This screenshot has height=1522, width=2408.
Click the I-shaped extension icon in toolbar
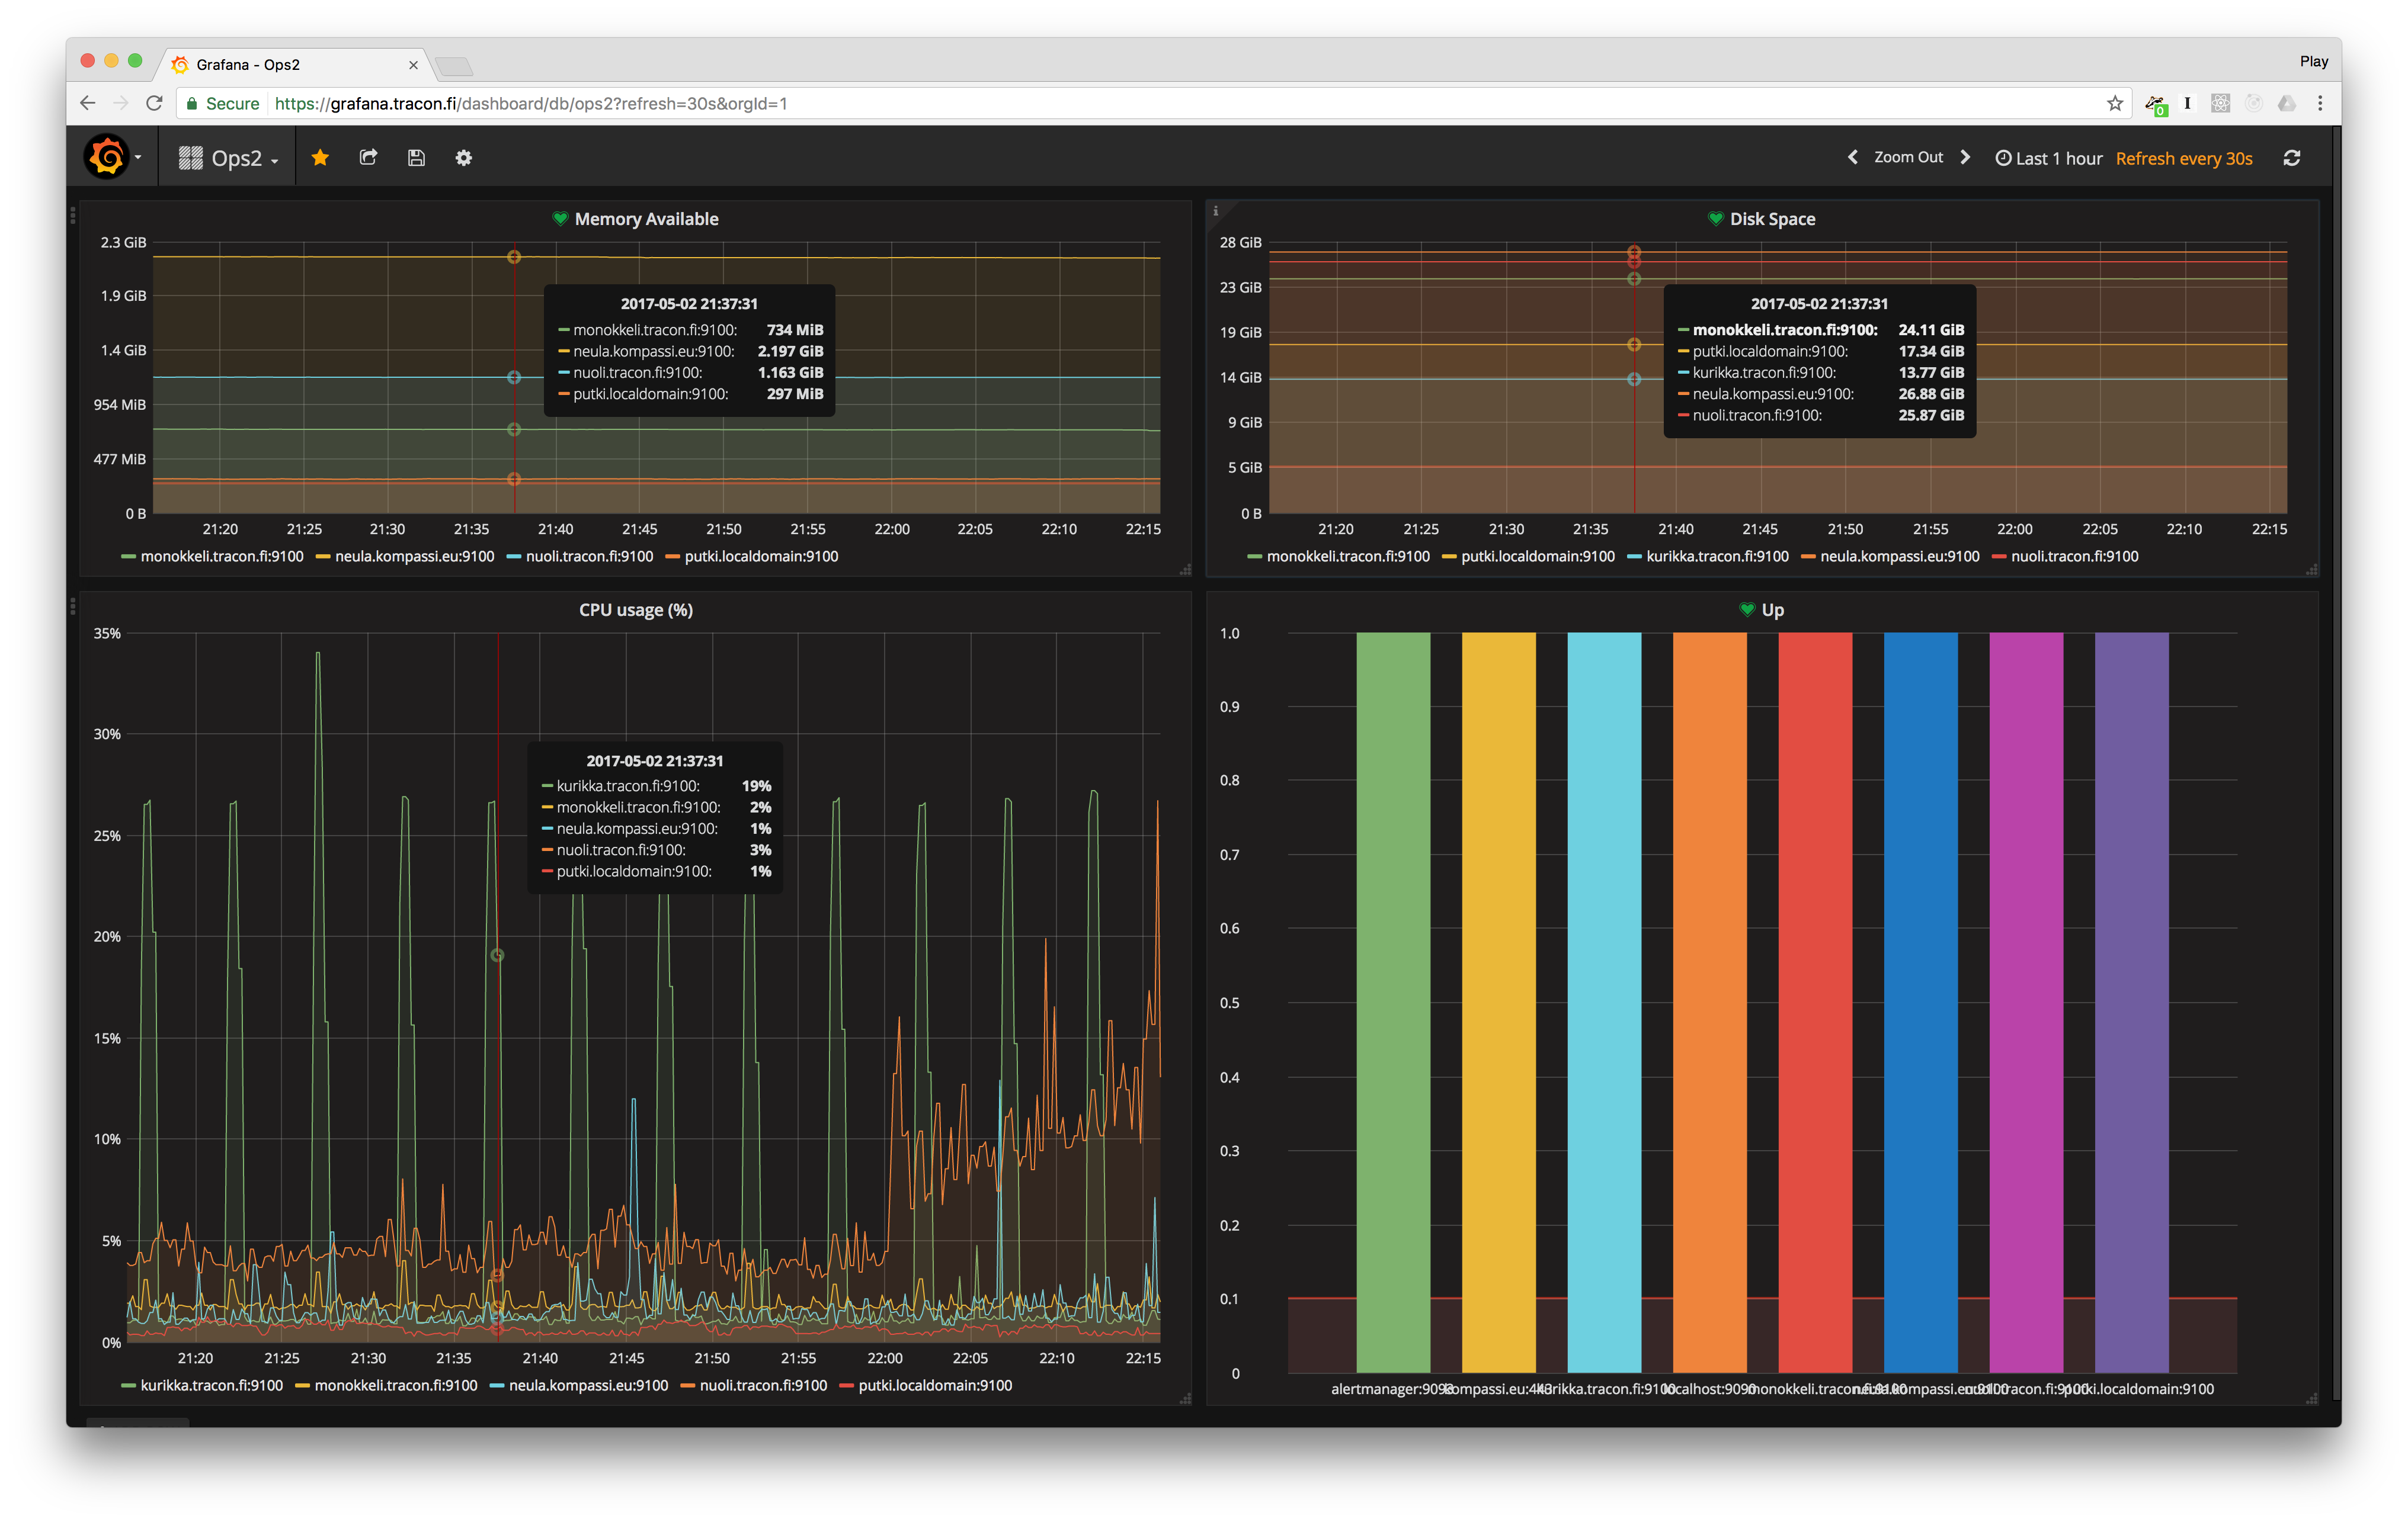click(x=2187, y=103)
